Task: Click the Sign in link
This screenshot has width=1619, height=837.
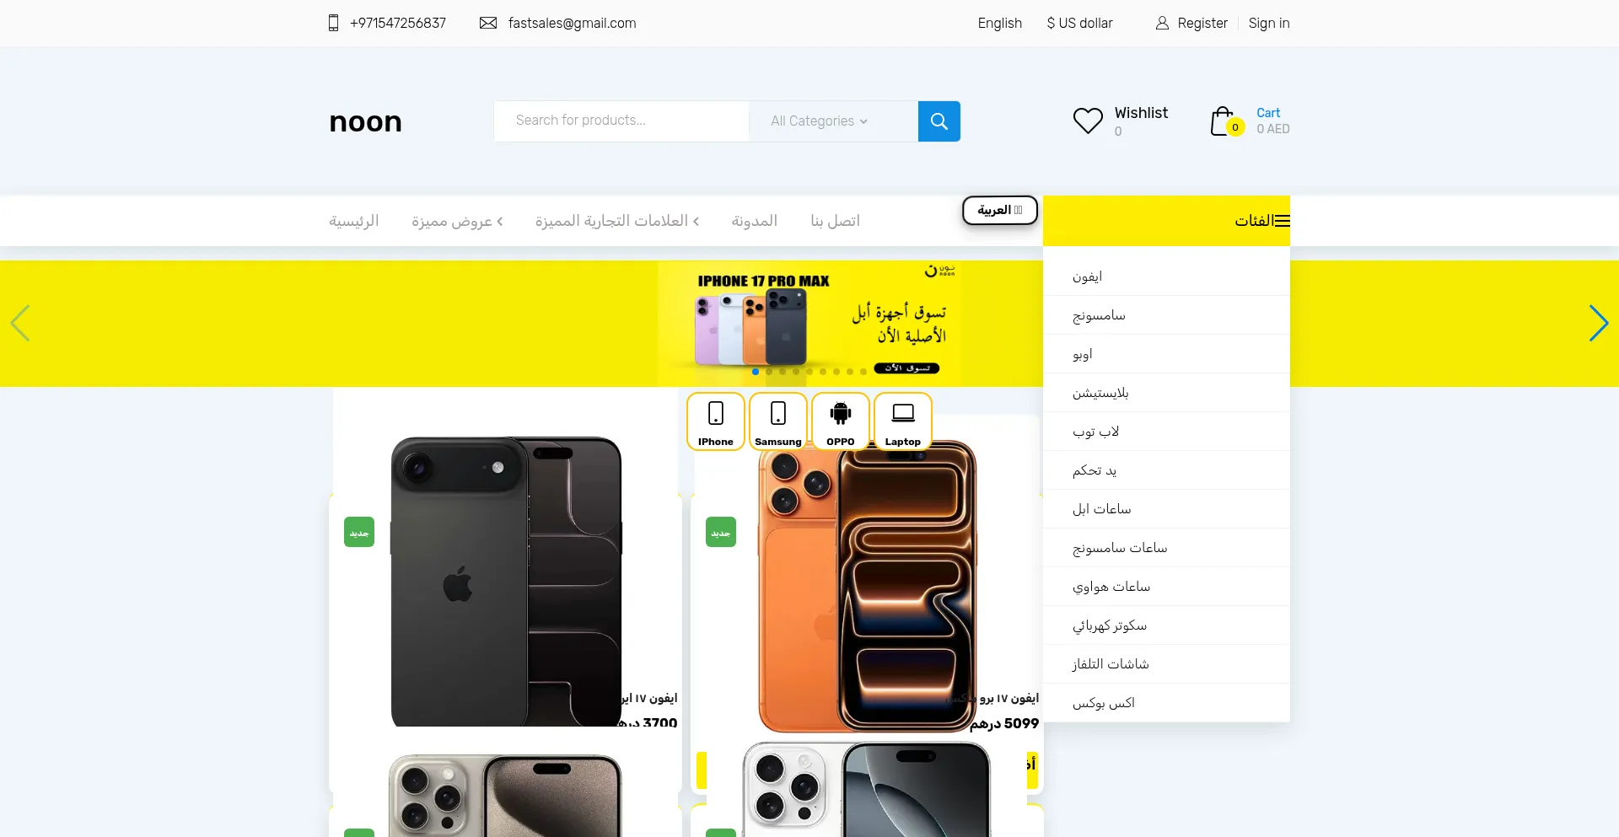Action: [x=1269, y=23]
